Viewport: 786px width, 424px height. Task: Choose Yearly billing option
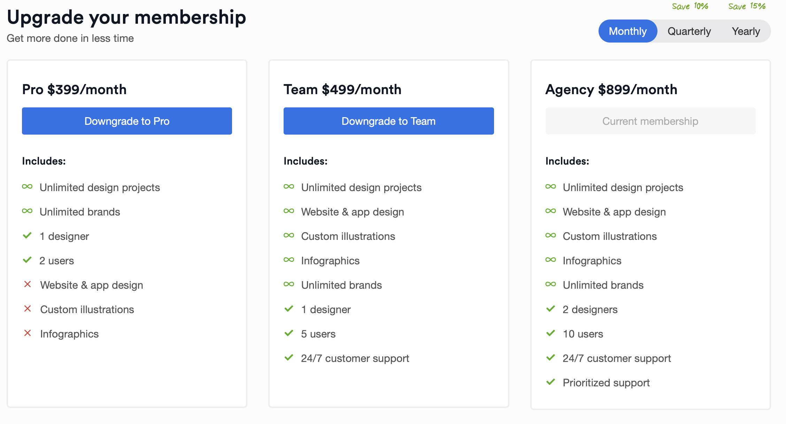pos(746,31)
